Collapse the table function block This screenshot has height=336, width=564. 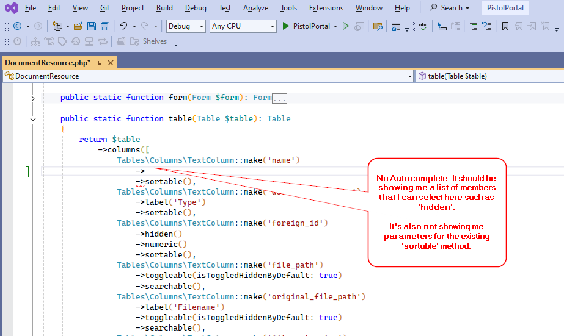click(33, 119)
